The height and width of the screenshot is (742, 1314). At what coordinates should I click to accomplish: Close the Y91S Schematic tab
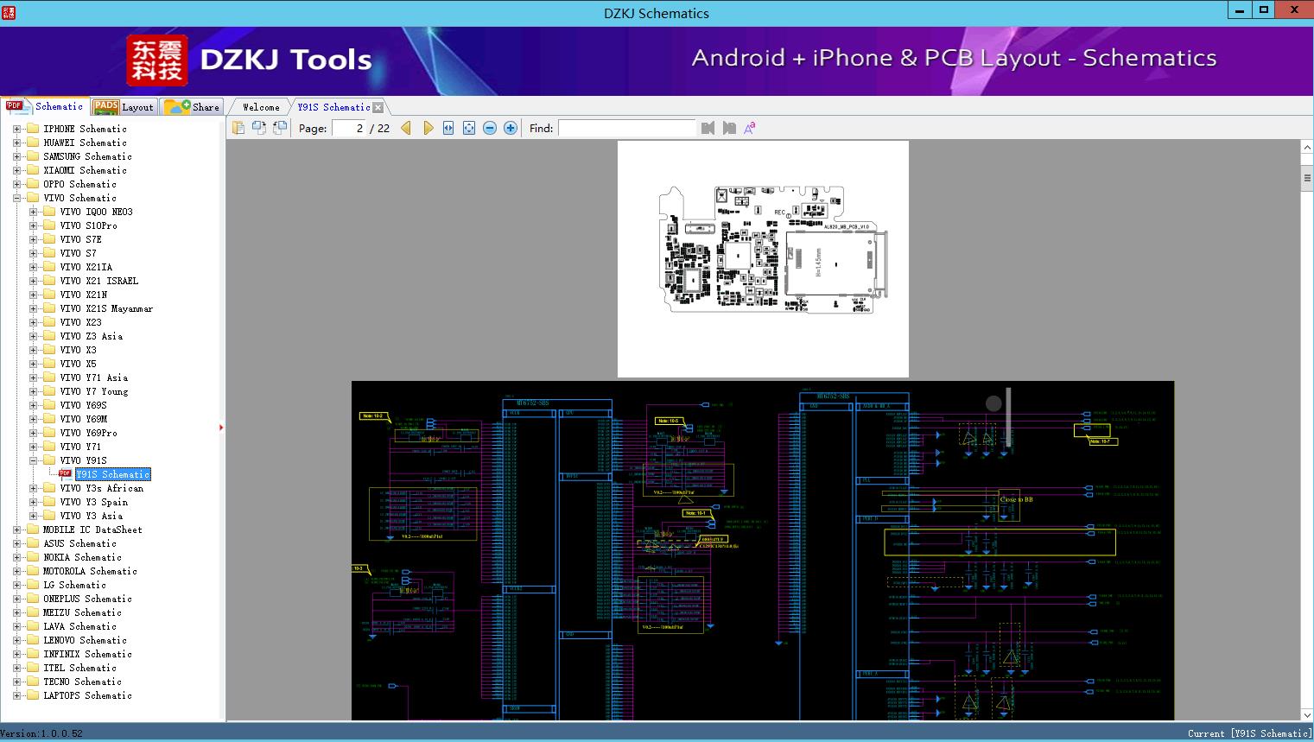(x=378, y=108)
